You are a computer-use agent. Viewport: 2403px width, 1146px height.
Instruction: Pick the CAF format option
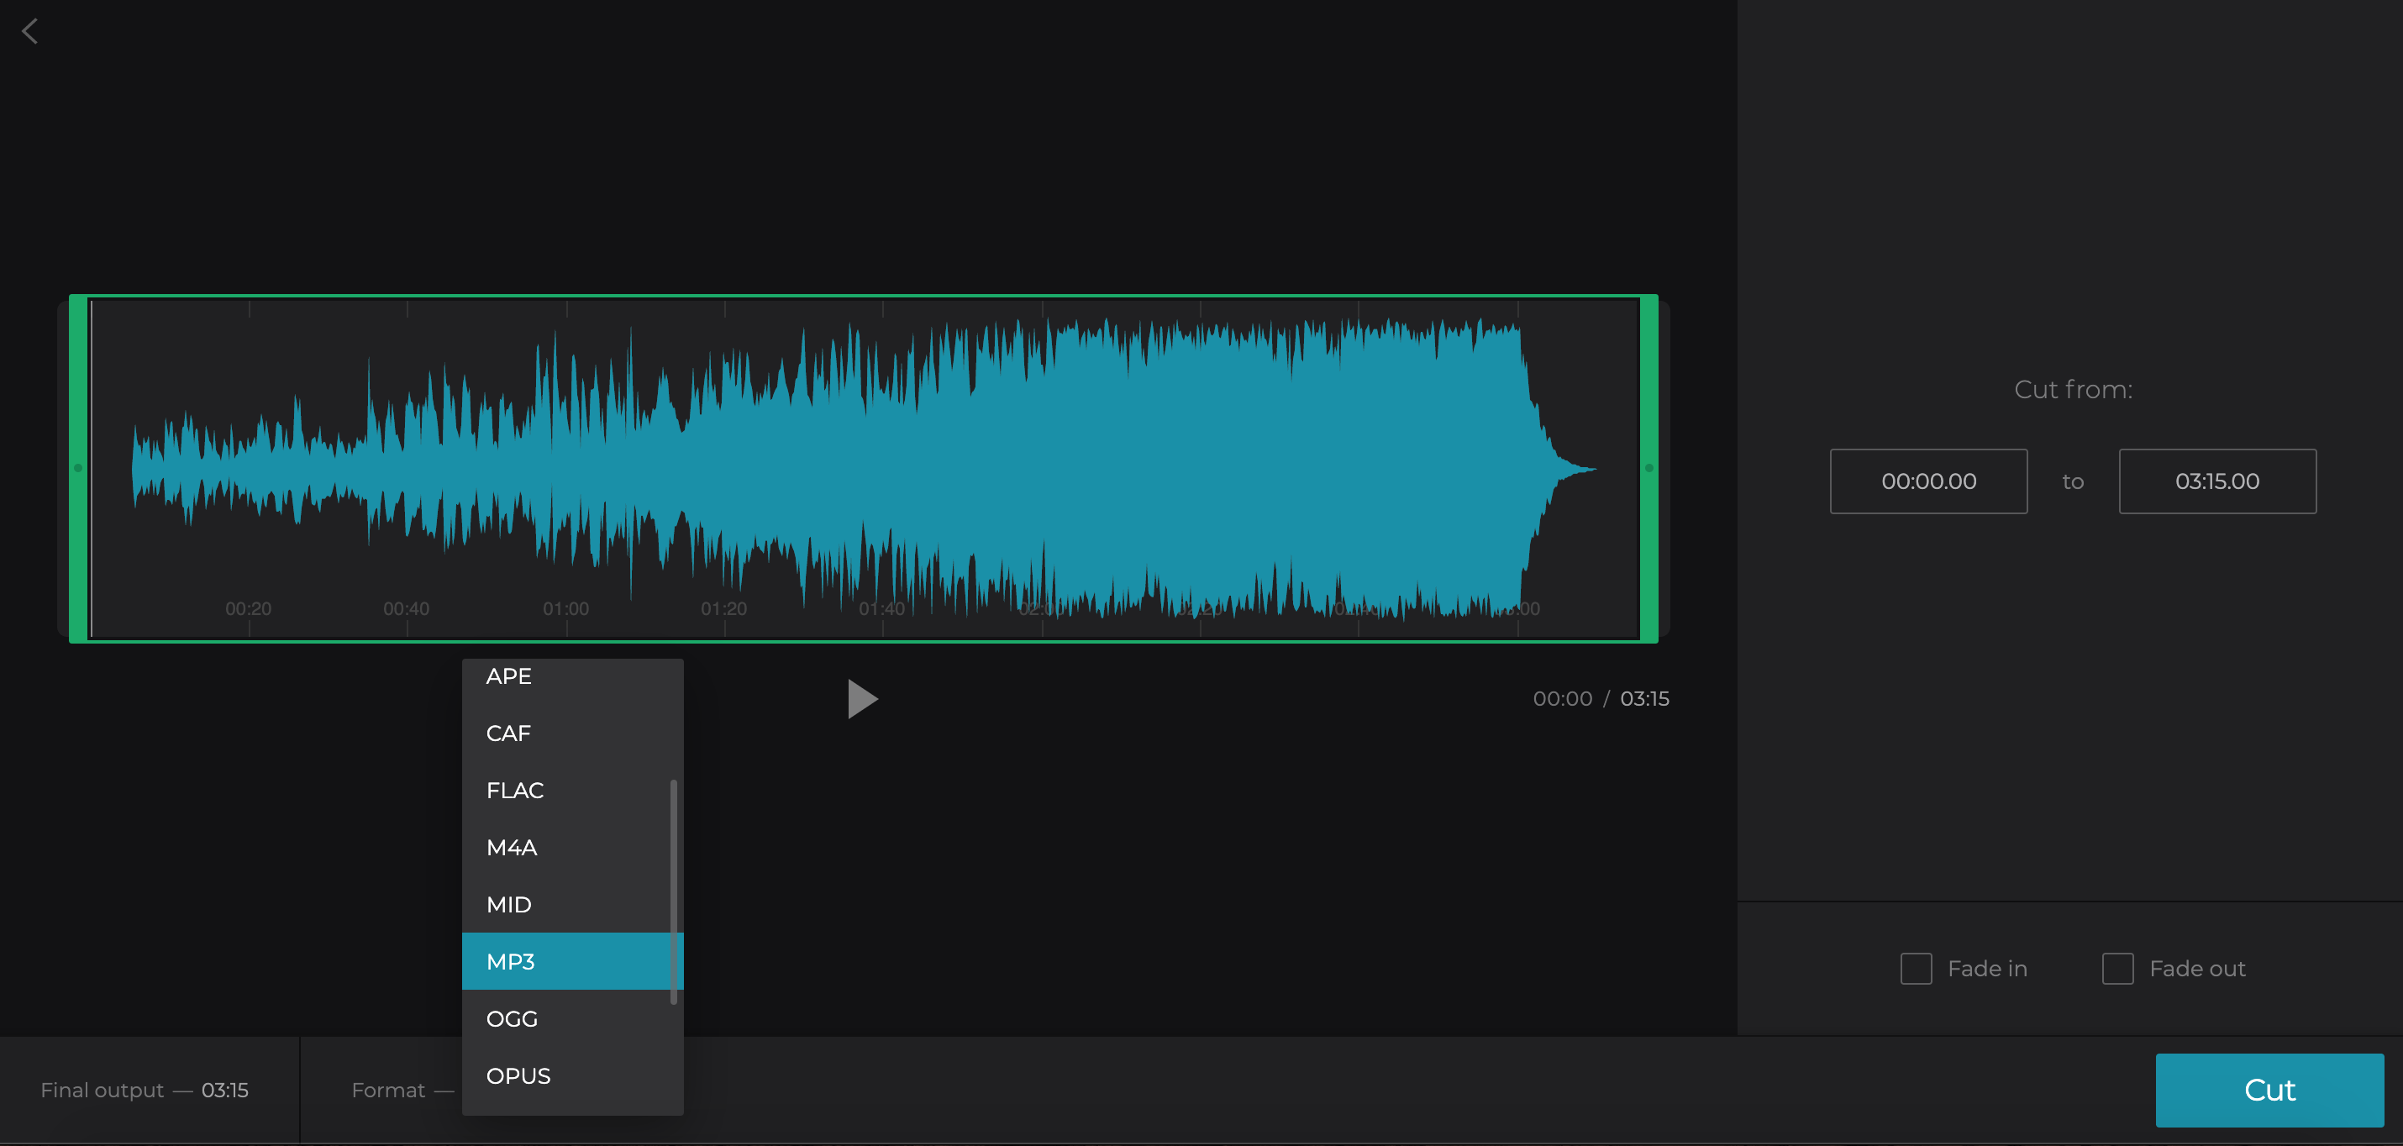[x=508, y=733]
